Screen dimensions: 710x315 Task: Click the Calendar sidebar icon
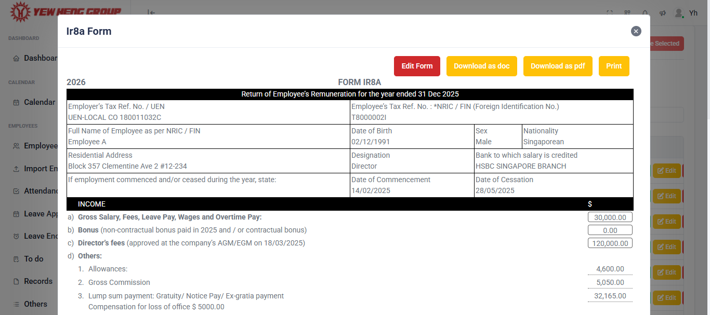click(17, 102)
